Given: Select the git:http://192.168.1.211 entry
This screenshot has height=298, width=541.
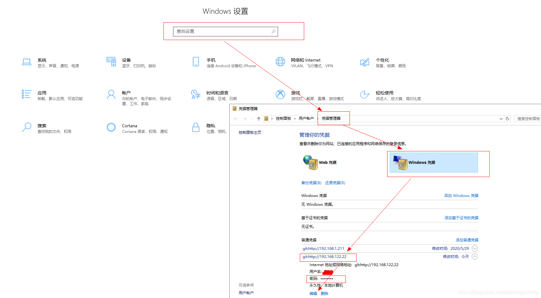Looking at the screenshot, I should (323, 249).
